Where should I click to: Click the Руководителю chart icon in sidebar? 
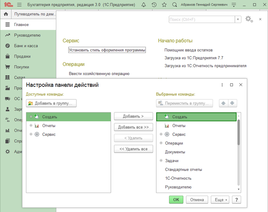pyautogui.click(x=8, y=35)
